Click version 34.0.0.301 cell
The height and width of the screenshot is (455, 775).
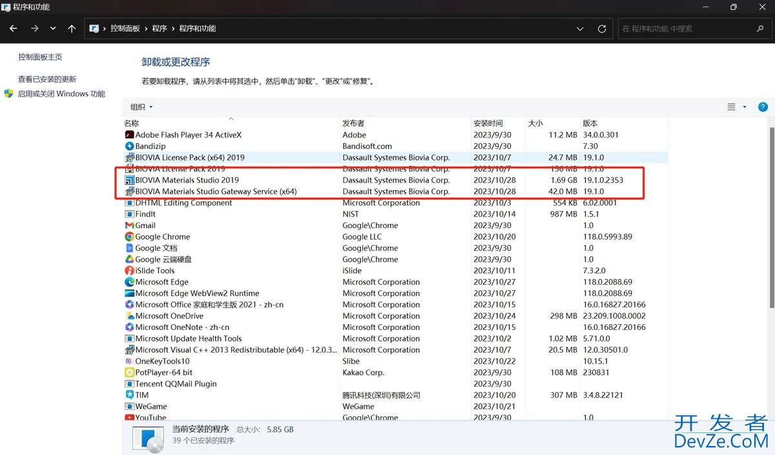[x=601, y=135]
